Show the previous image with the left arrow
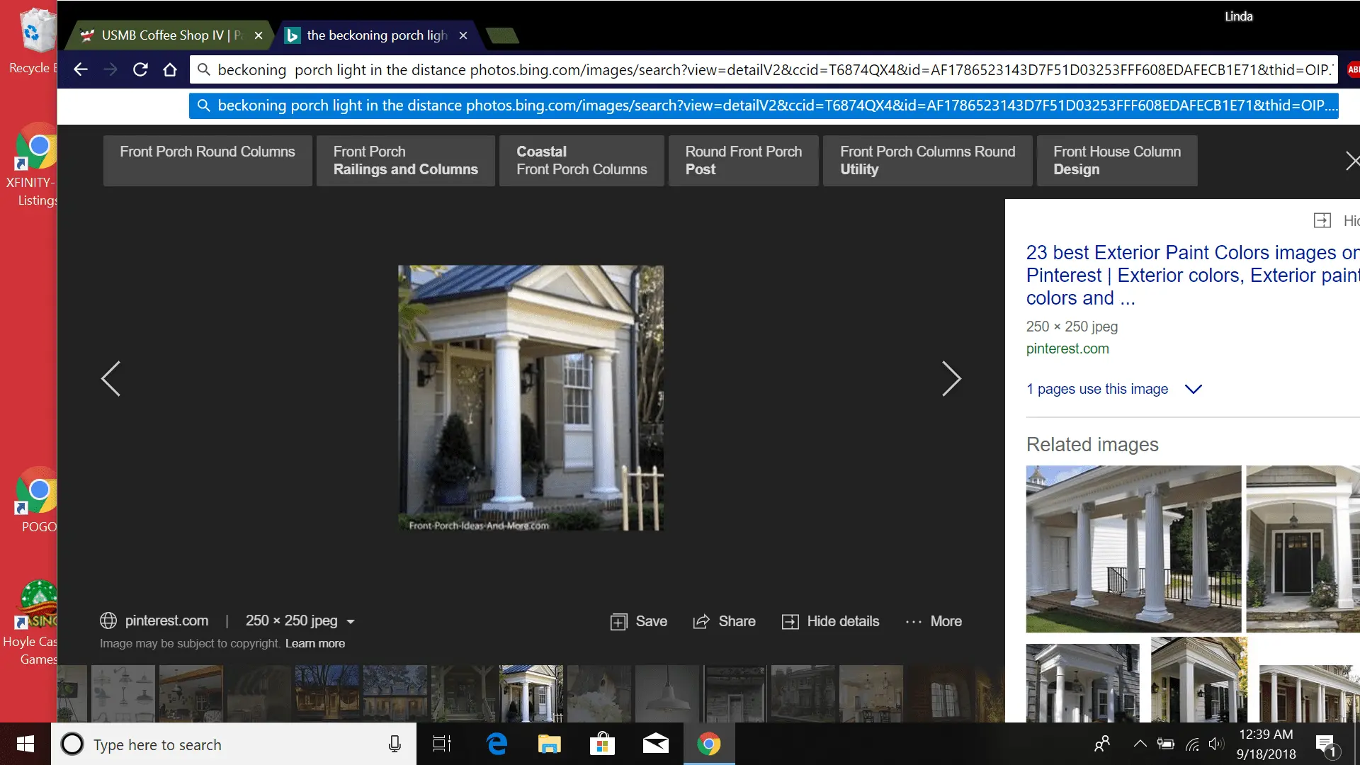1360x765 pixels. coord(110,378)
